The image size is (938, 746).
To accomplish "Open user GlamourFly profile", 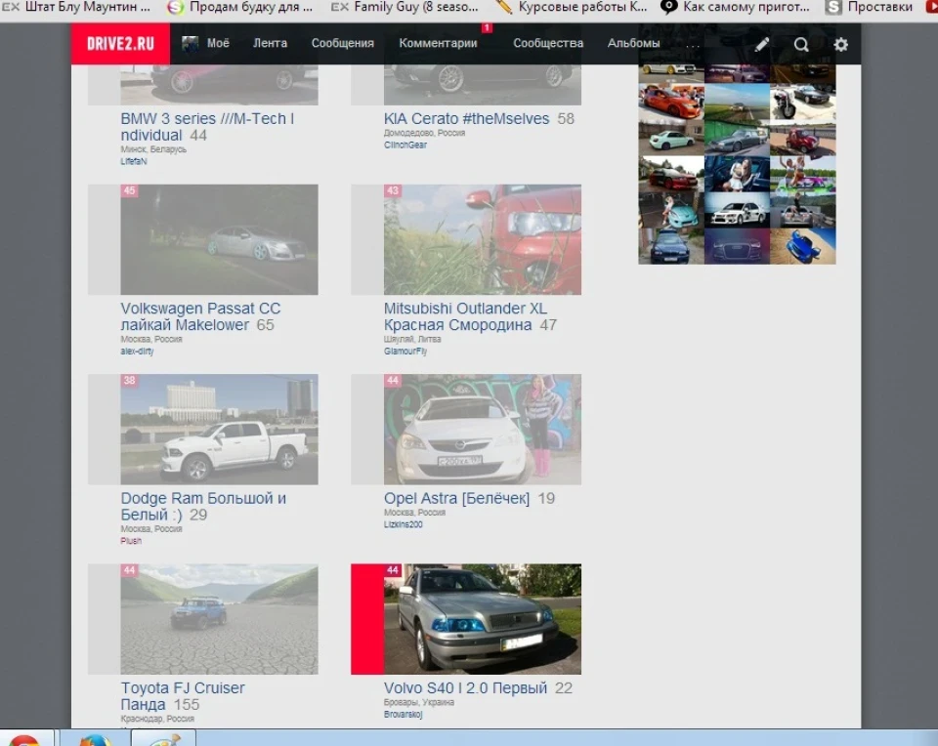I will pos(405,351).
